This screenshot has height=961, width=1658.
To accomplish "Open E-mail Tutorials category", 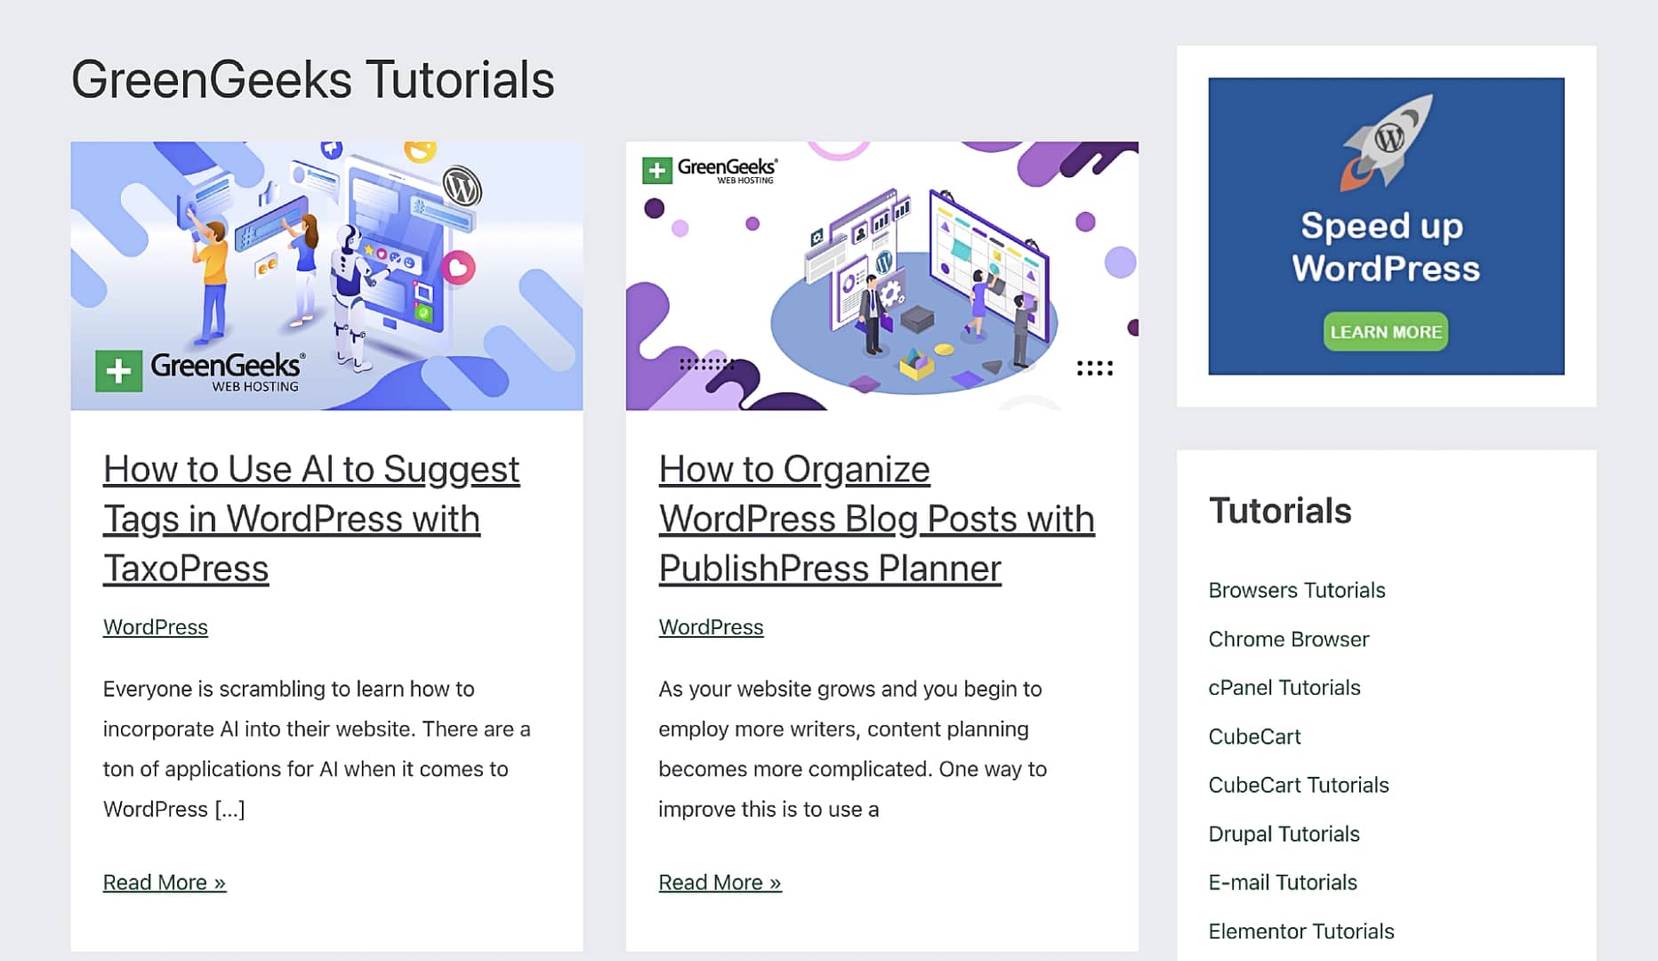I will [x=1282, y=883].
